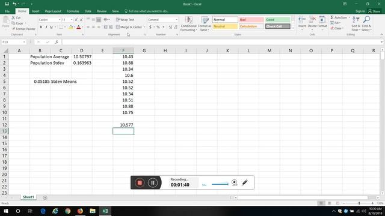Click the Delete cells icon
This screenshot has width=385, height=216.
(312, 20)
